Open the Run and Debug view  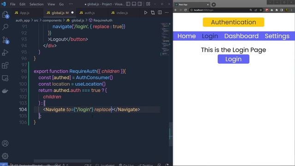[x=5, y=53]
